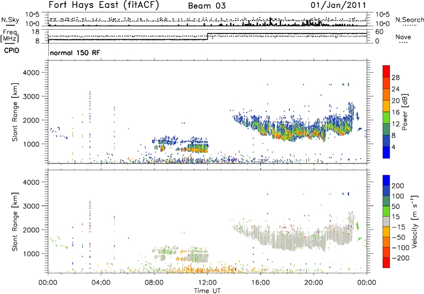Select the "Velocity [m s-1]" colorbar title
This screenshot has width=424, height=294.
coord(414,221)
